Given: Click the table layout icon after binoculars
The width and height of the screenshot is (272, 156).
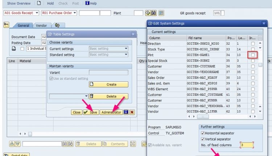Looking at the screenshot, I should [x=161, y=13].
